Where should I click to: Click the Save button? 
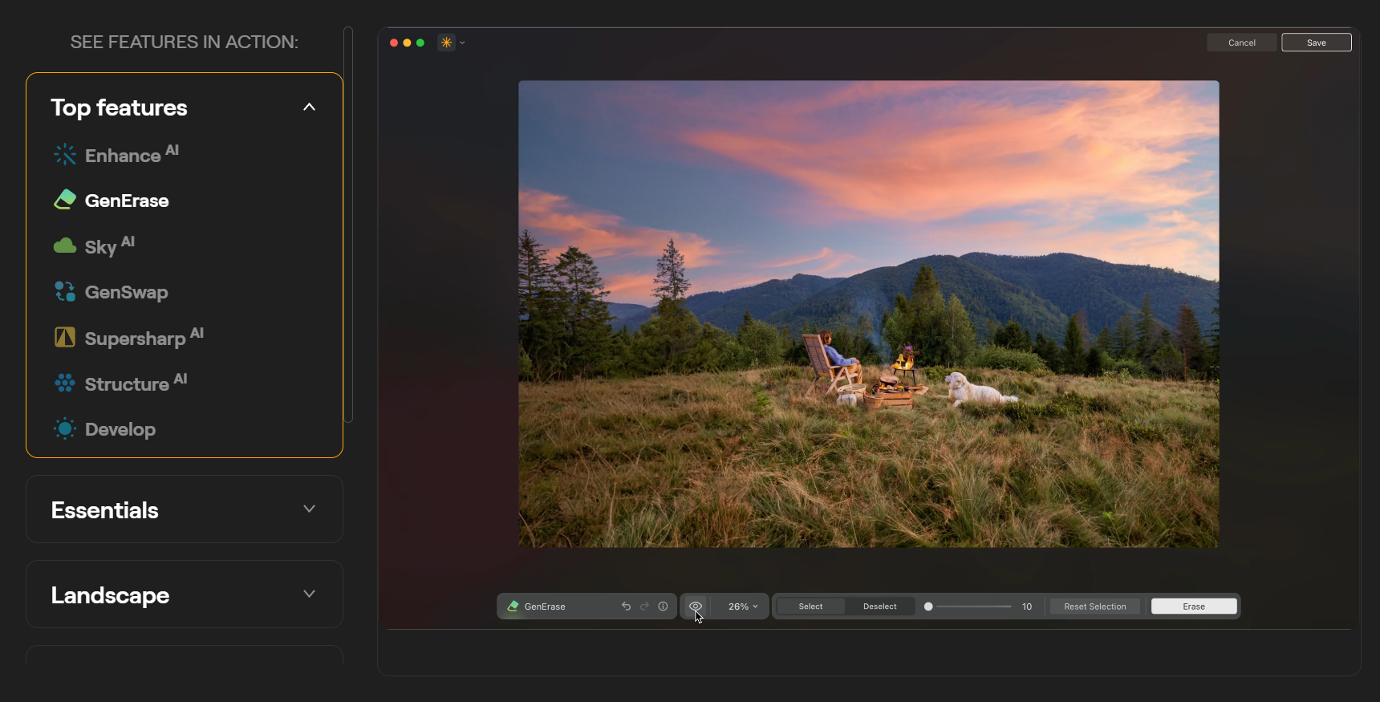coord(1316,43)
